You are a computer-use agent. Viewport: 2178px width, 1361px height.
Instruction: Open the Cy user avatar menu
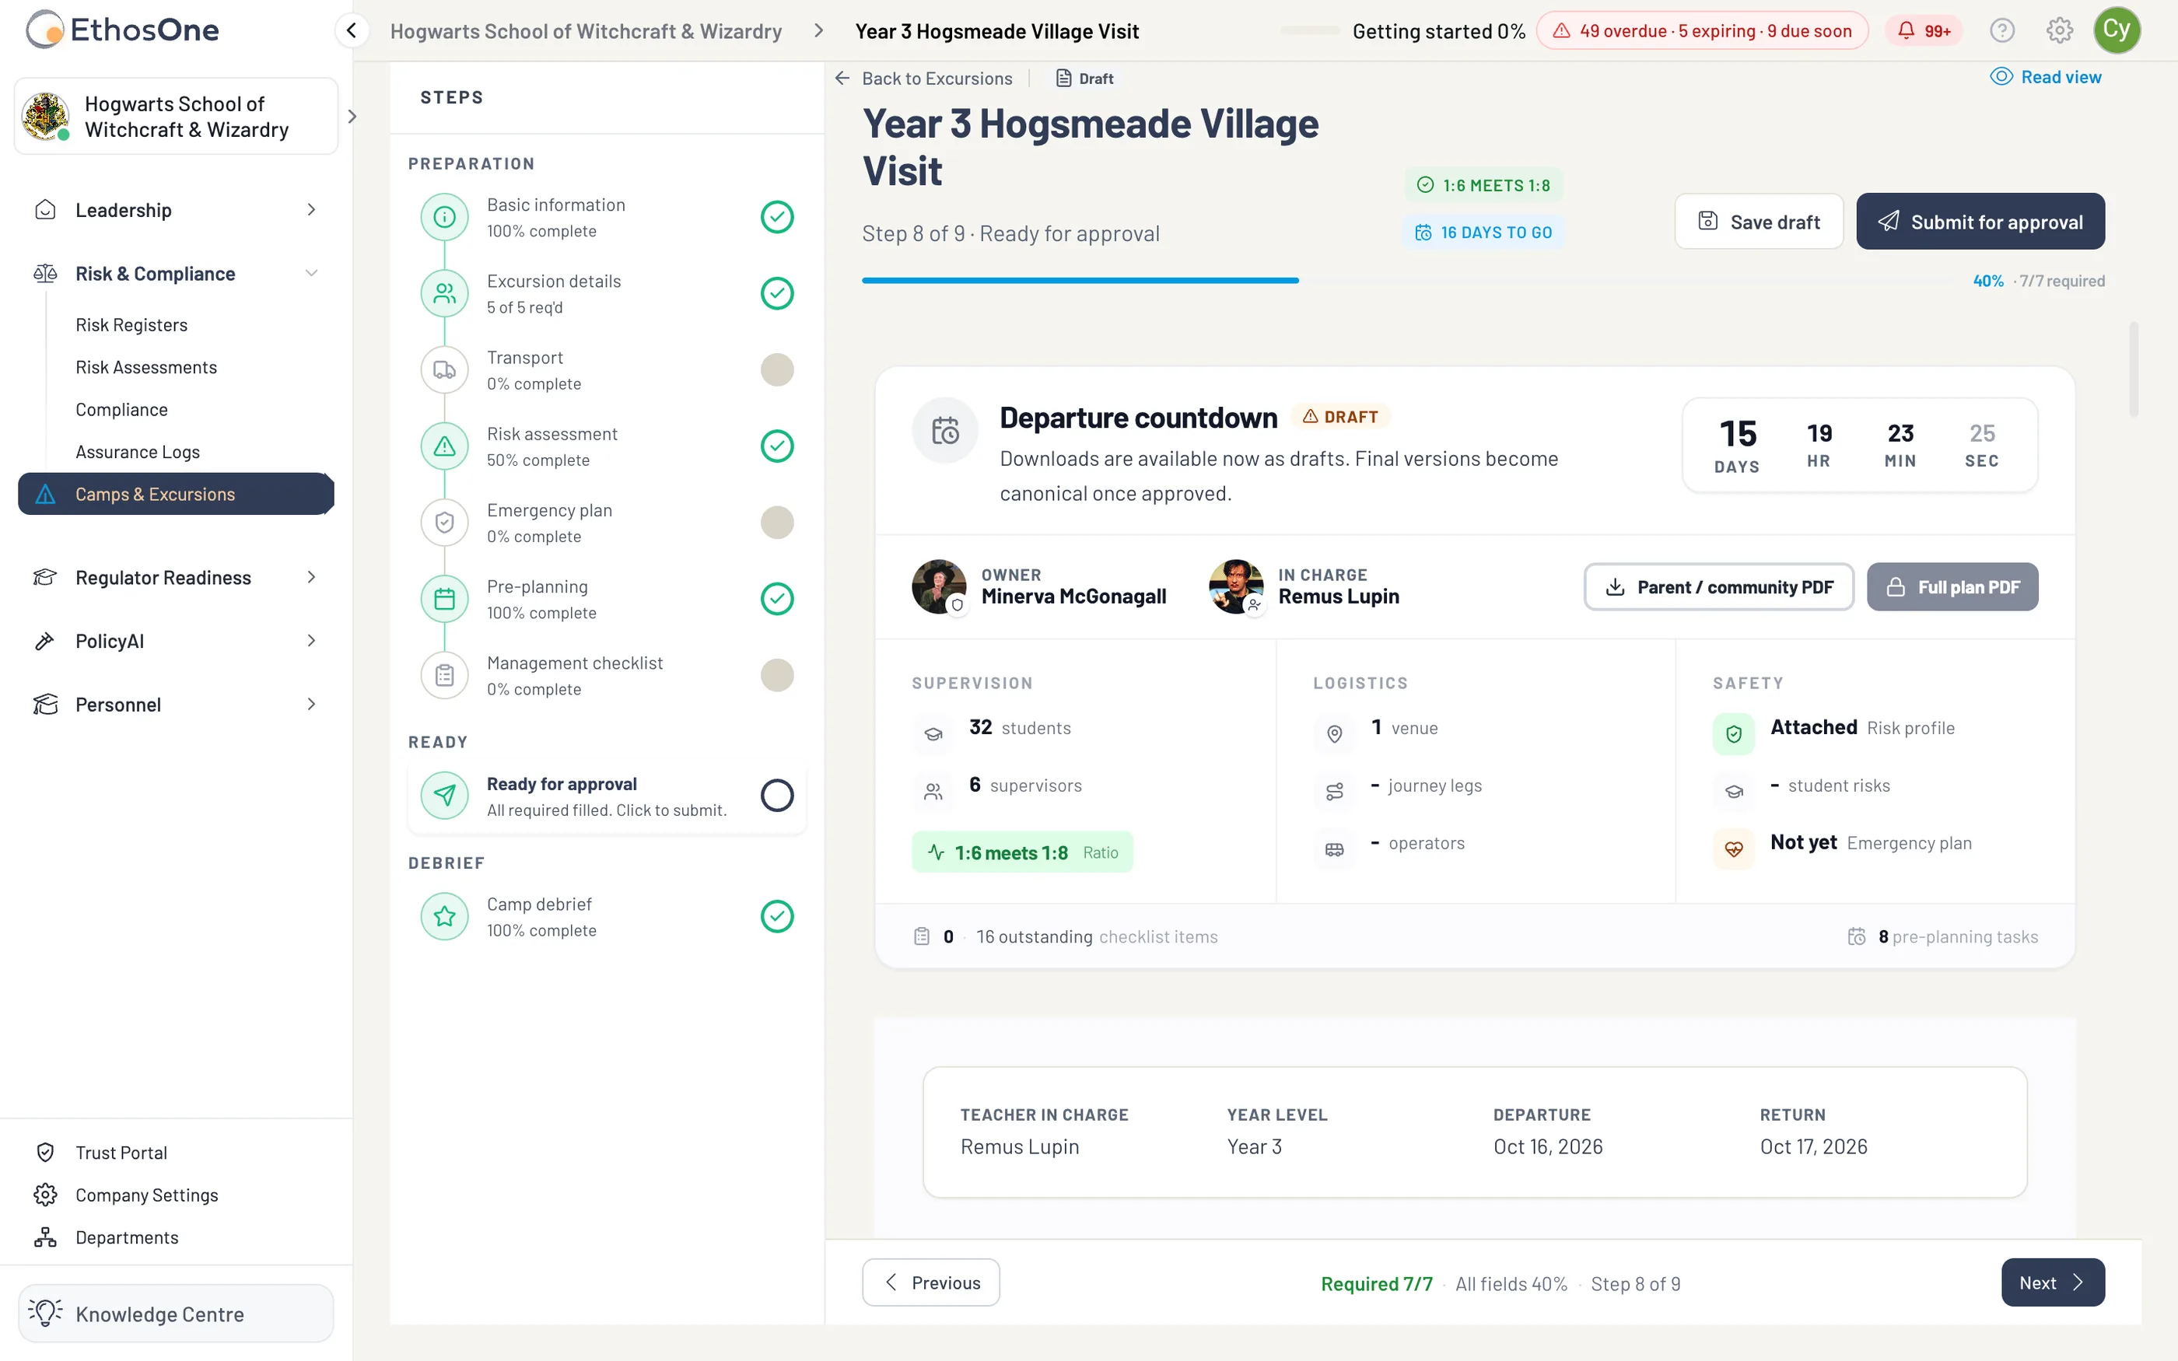pos(2116,30)
